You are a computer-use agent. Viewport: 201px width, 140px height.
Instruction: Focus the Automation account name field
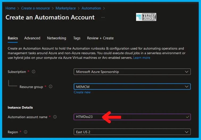[x=132, y=117]
